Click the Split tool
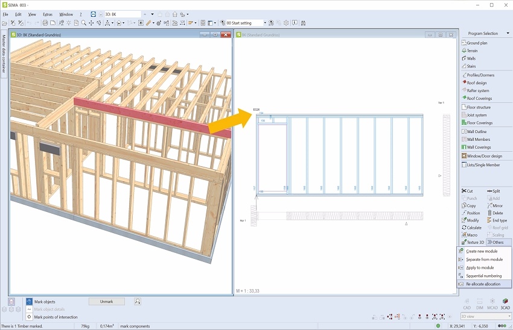The width and height of the screenshot is (513, 330). pyautogui.click(x=493, y=191)
